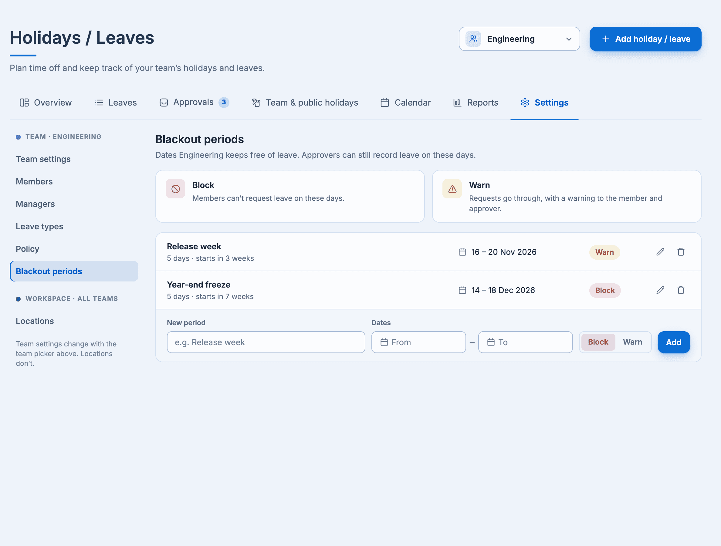Open the To date picker
Viewport: 721px width, 546px height.
click(x=526, y=342)
